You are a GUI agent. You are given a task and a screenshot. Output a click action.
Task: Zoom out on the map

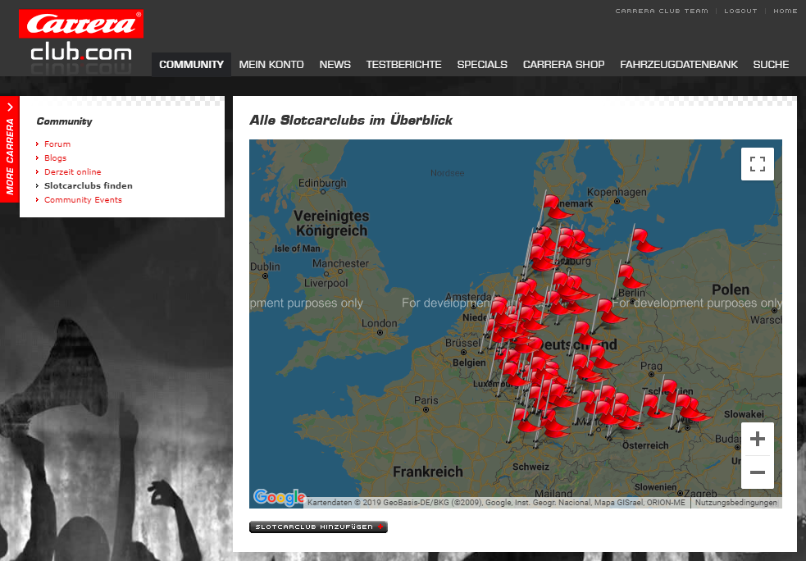click(x=757, y=472)
